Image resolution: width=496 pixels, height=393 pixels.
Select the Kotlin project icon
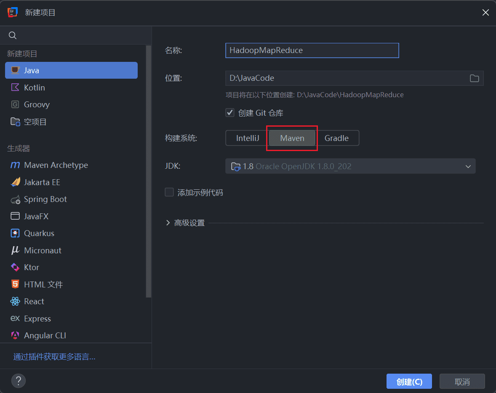tap(15, 87)
